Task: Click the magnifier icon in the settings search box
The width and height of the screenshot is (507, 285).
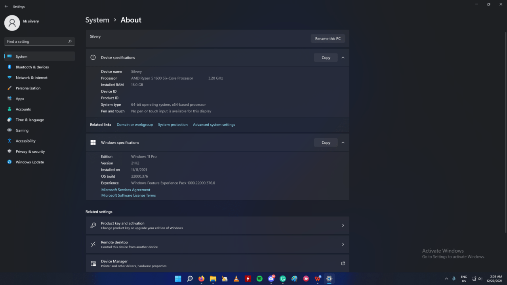Action: coord(70,42)
